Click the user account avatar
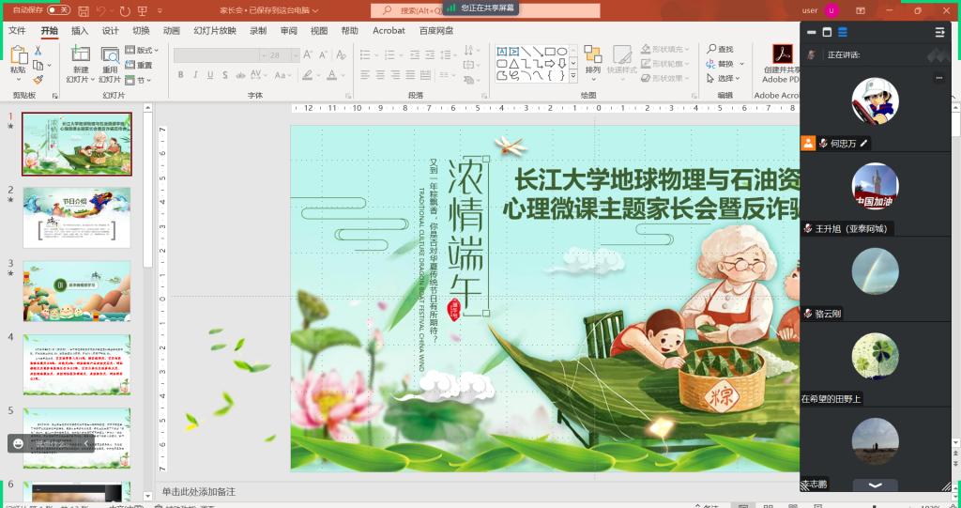The image size is (961, 508). [831, 10]
